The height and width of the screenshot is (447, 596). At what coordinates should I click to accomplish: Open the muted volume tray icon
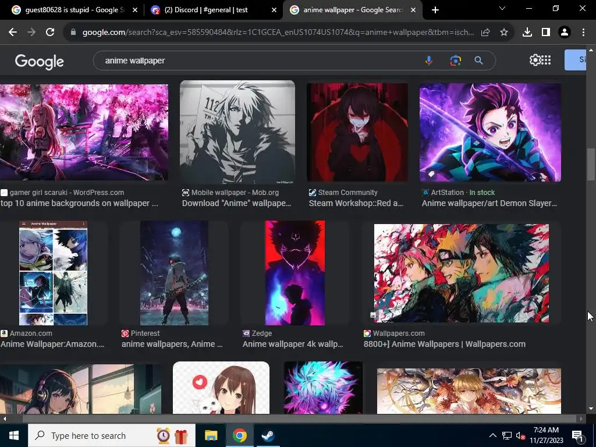click(521, 435)
